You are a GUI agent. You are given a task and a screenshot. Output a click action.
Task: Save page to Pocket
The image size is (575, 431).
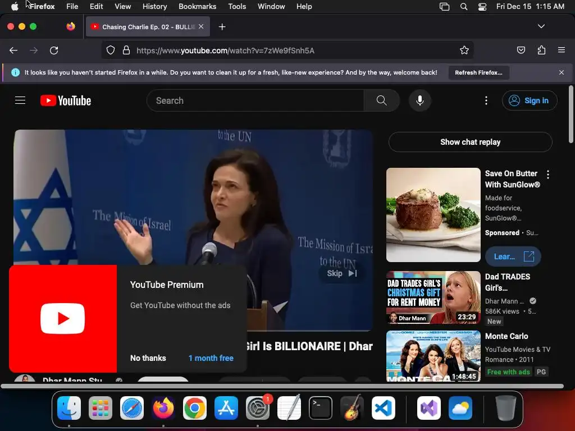click(x=521, y=50)
